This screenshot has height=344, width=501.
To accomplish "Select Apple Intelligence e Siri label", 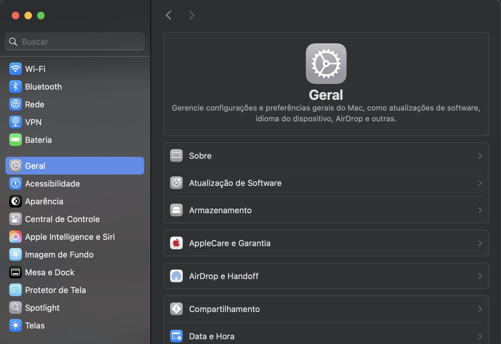I will point(70,237).
